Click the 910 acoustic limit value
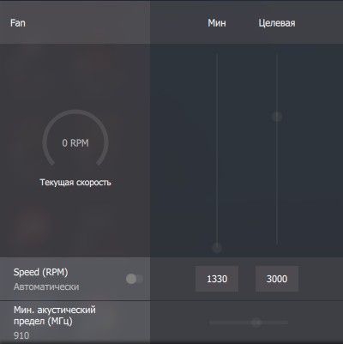Image resolution: width=343 pixels, height=344 pixels. tap(21, 335)
